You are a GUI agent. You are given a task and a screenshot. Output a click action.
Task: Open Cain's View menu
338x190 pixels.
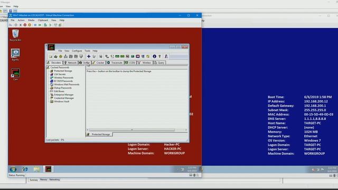67,51
